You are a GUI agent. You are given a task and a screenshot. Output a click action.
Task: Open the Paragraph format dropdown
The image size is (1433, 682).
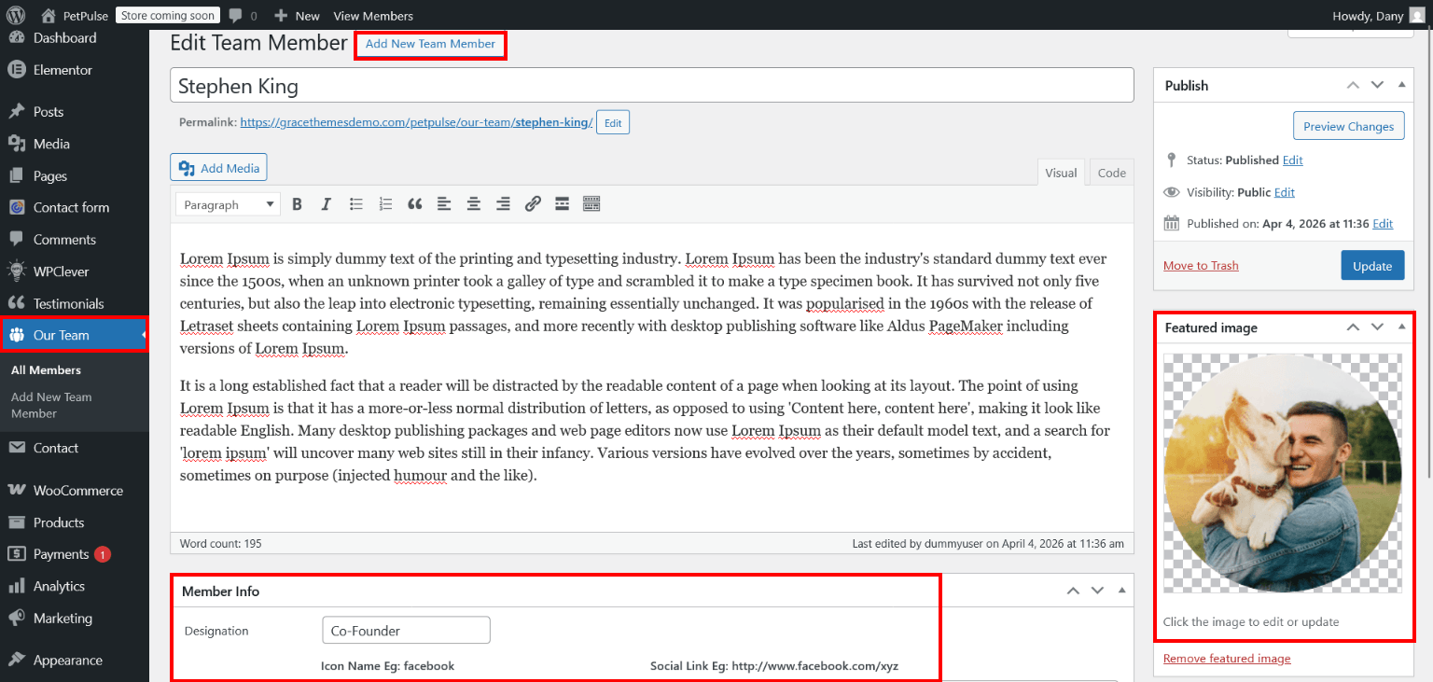click(228, 204)
